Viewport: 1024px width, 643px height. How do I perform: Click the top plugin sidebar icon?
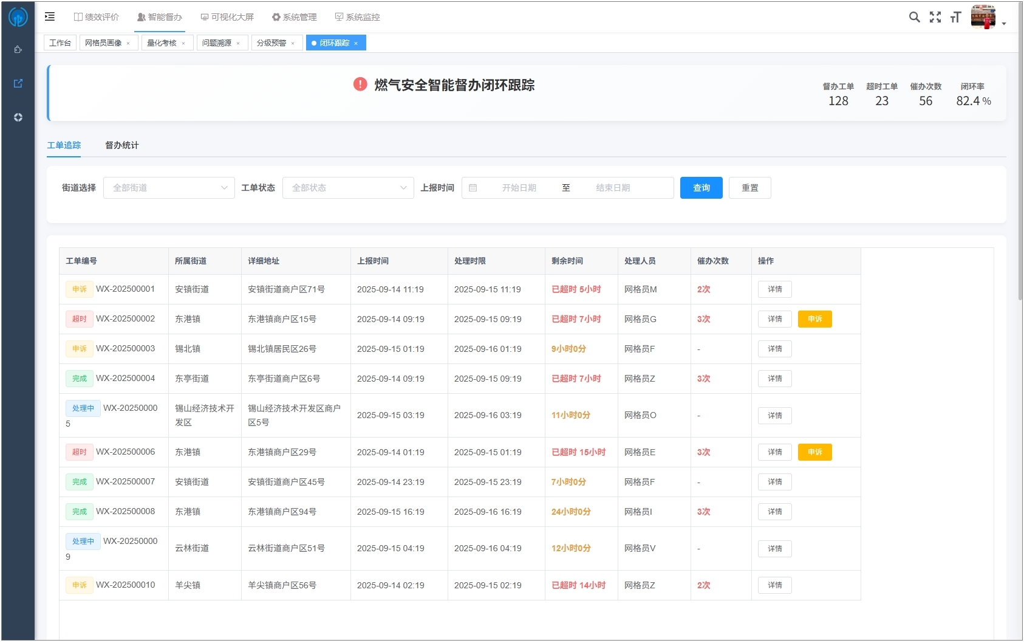point(18,49)
